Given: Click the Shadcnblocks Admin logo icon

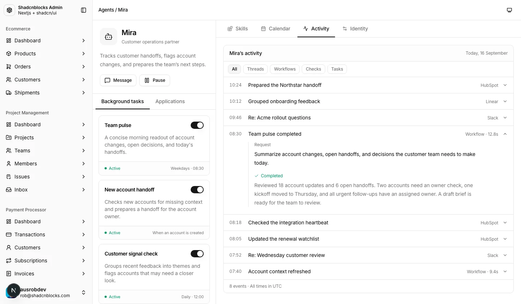Looking at the screenshot, I should click(9, 10).
